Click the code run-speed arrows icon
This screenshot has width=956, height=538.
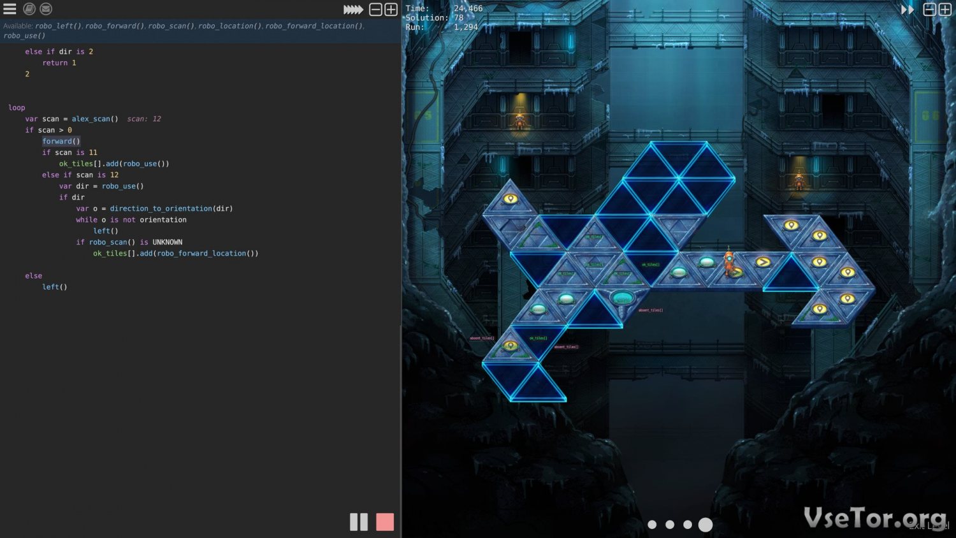click(x=353, y=10)
